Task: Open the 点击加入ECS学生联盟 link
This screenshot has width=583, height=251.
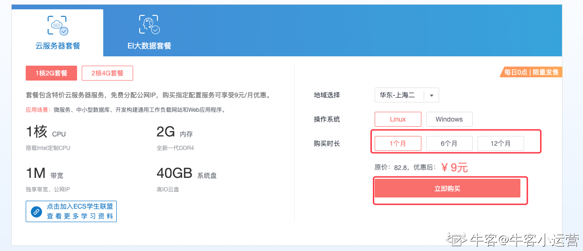Action: pos(80,207)
